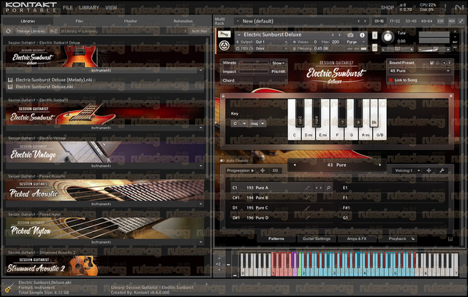
Task: Go to next pattern arrow right of 43 Pure
Action: click(380, 165)
